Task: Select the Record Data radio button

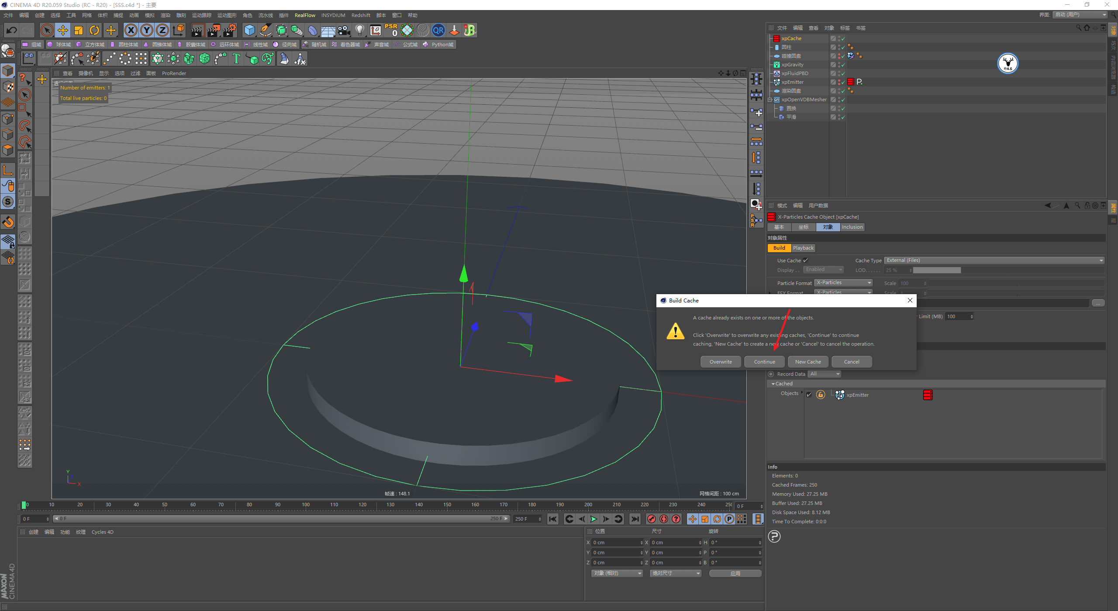Action: [x=771, y=374]
